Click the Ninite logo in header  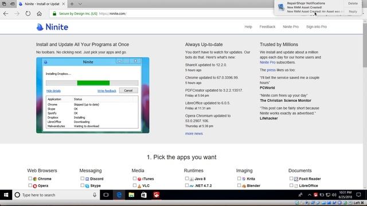click(x=52, y=27)
